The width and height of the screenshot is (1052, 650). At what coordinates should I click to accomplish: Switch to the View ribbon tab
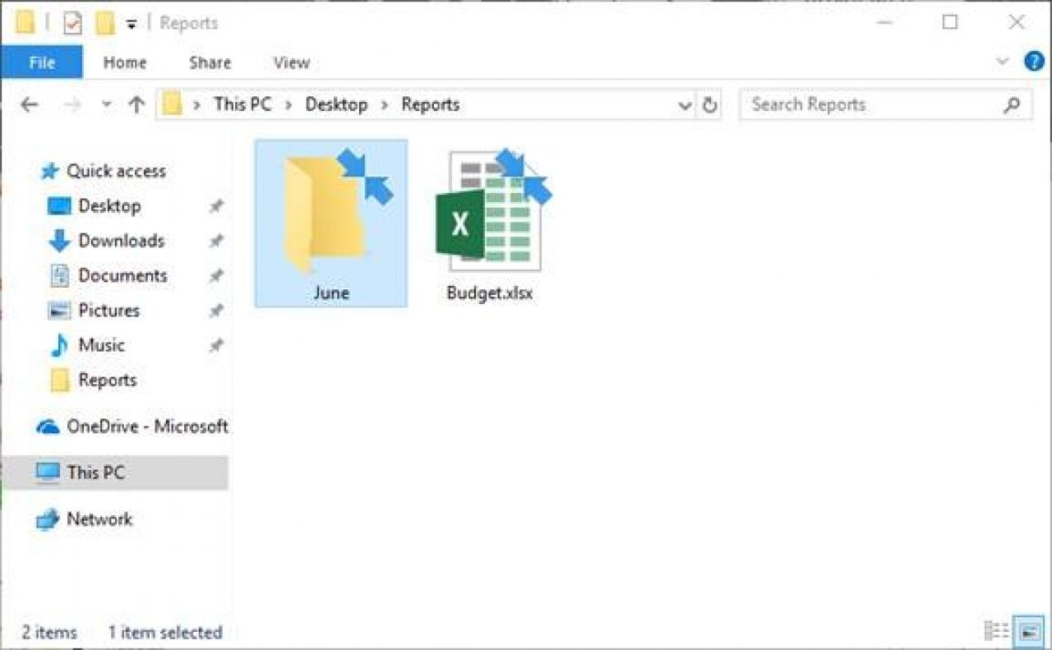291,62
